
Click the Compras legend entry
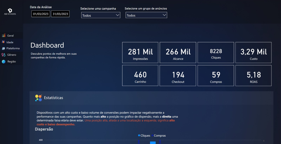pyautogui.click(x=160, y=136)
